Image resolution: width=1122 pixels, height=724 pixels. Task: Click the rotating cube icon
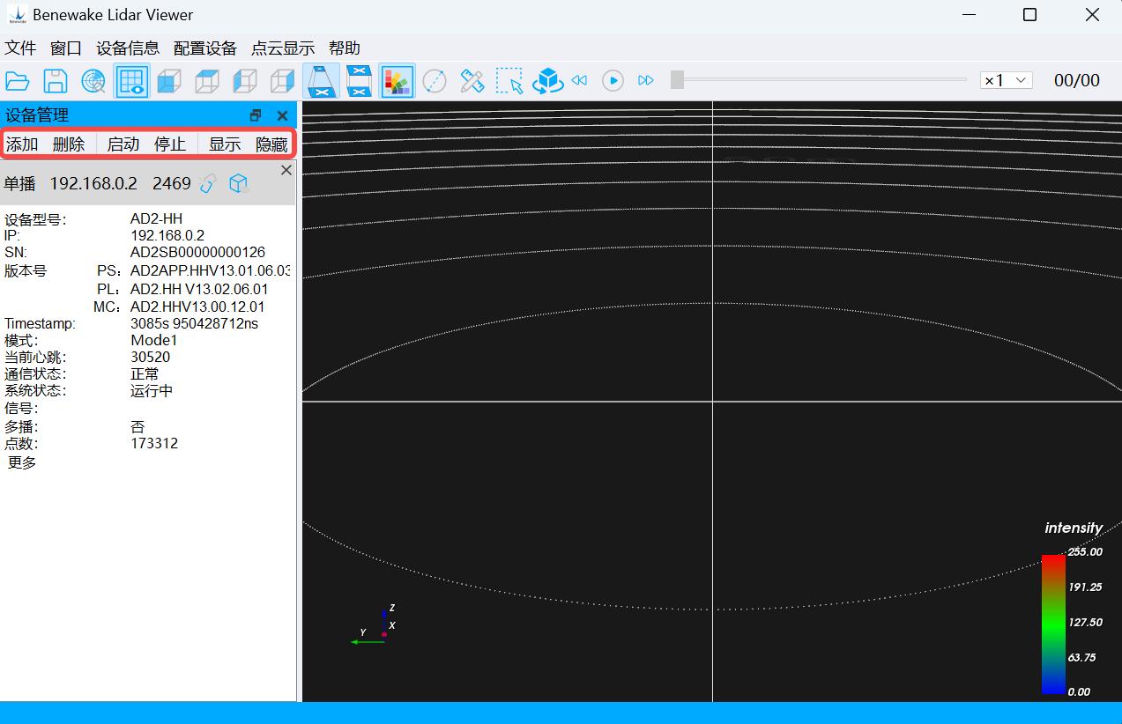547,81
